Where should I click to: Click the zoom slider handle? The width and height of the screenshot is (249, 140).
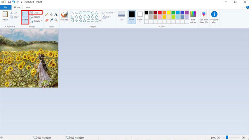pyautogui.click(x=227, y=137)
